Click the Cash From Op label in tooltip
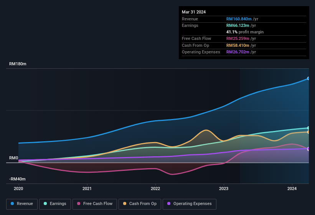The height and width of the screenshot is (215, 315). point(195,45)
